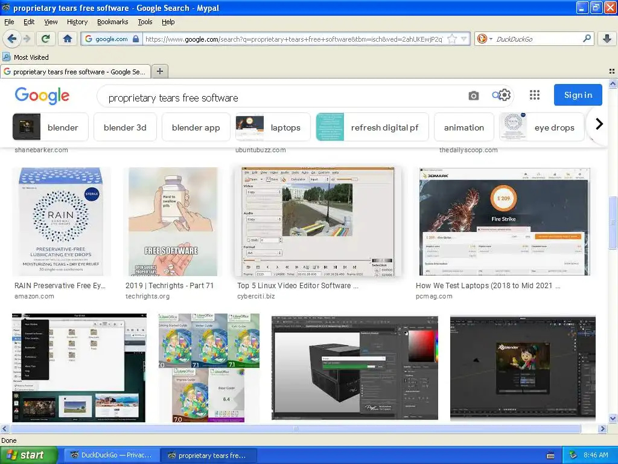Select the refresh digital pf chip
This screenshot has width=618, height=464.
click(x=372, y=127)
